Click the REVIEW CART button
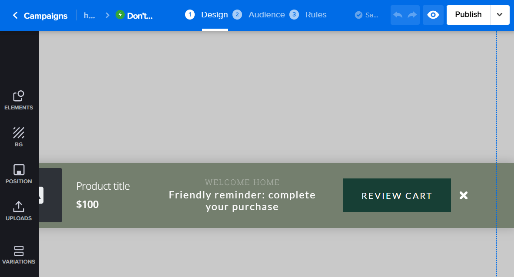 click(x=397, y=195)
